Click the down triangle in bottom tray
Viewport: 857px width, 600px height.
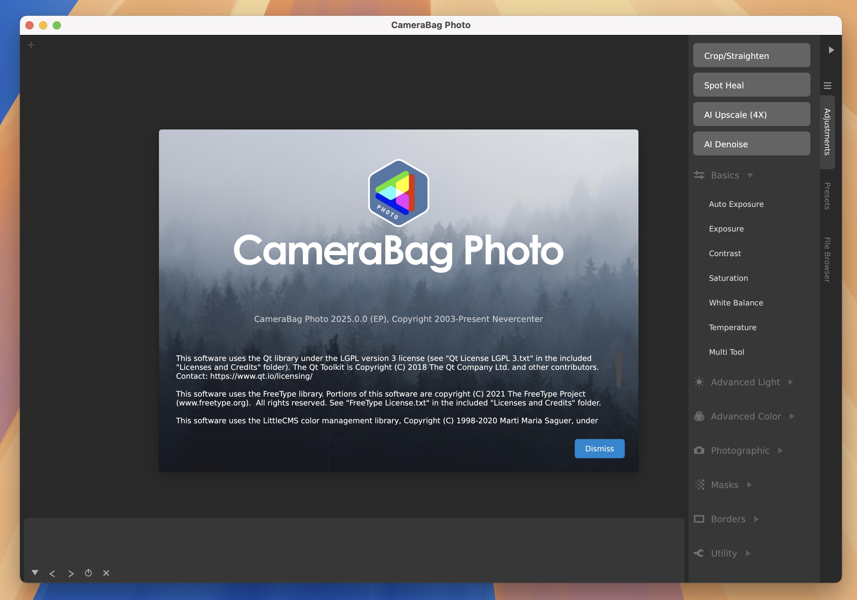click(35, 572)
